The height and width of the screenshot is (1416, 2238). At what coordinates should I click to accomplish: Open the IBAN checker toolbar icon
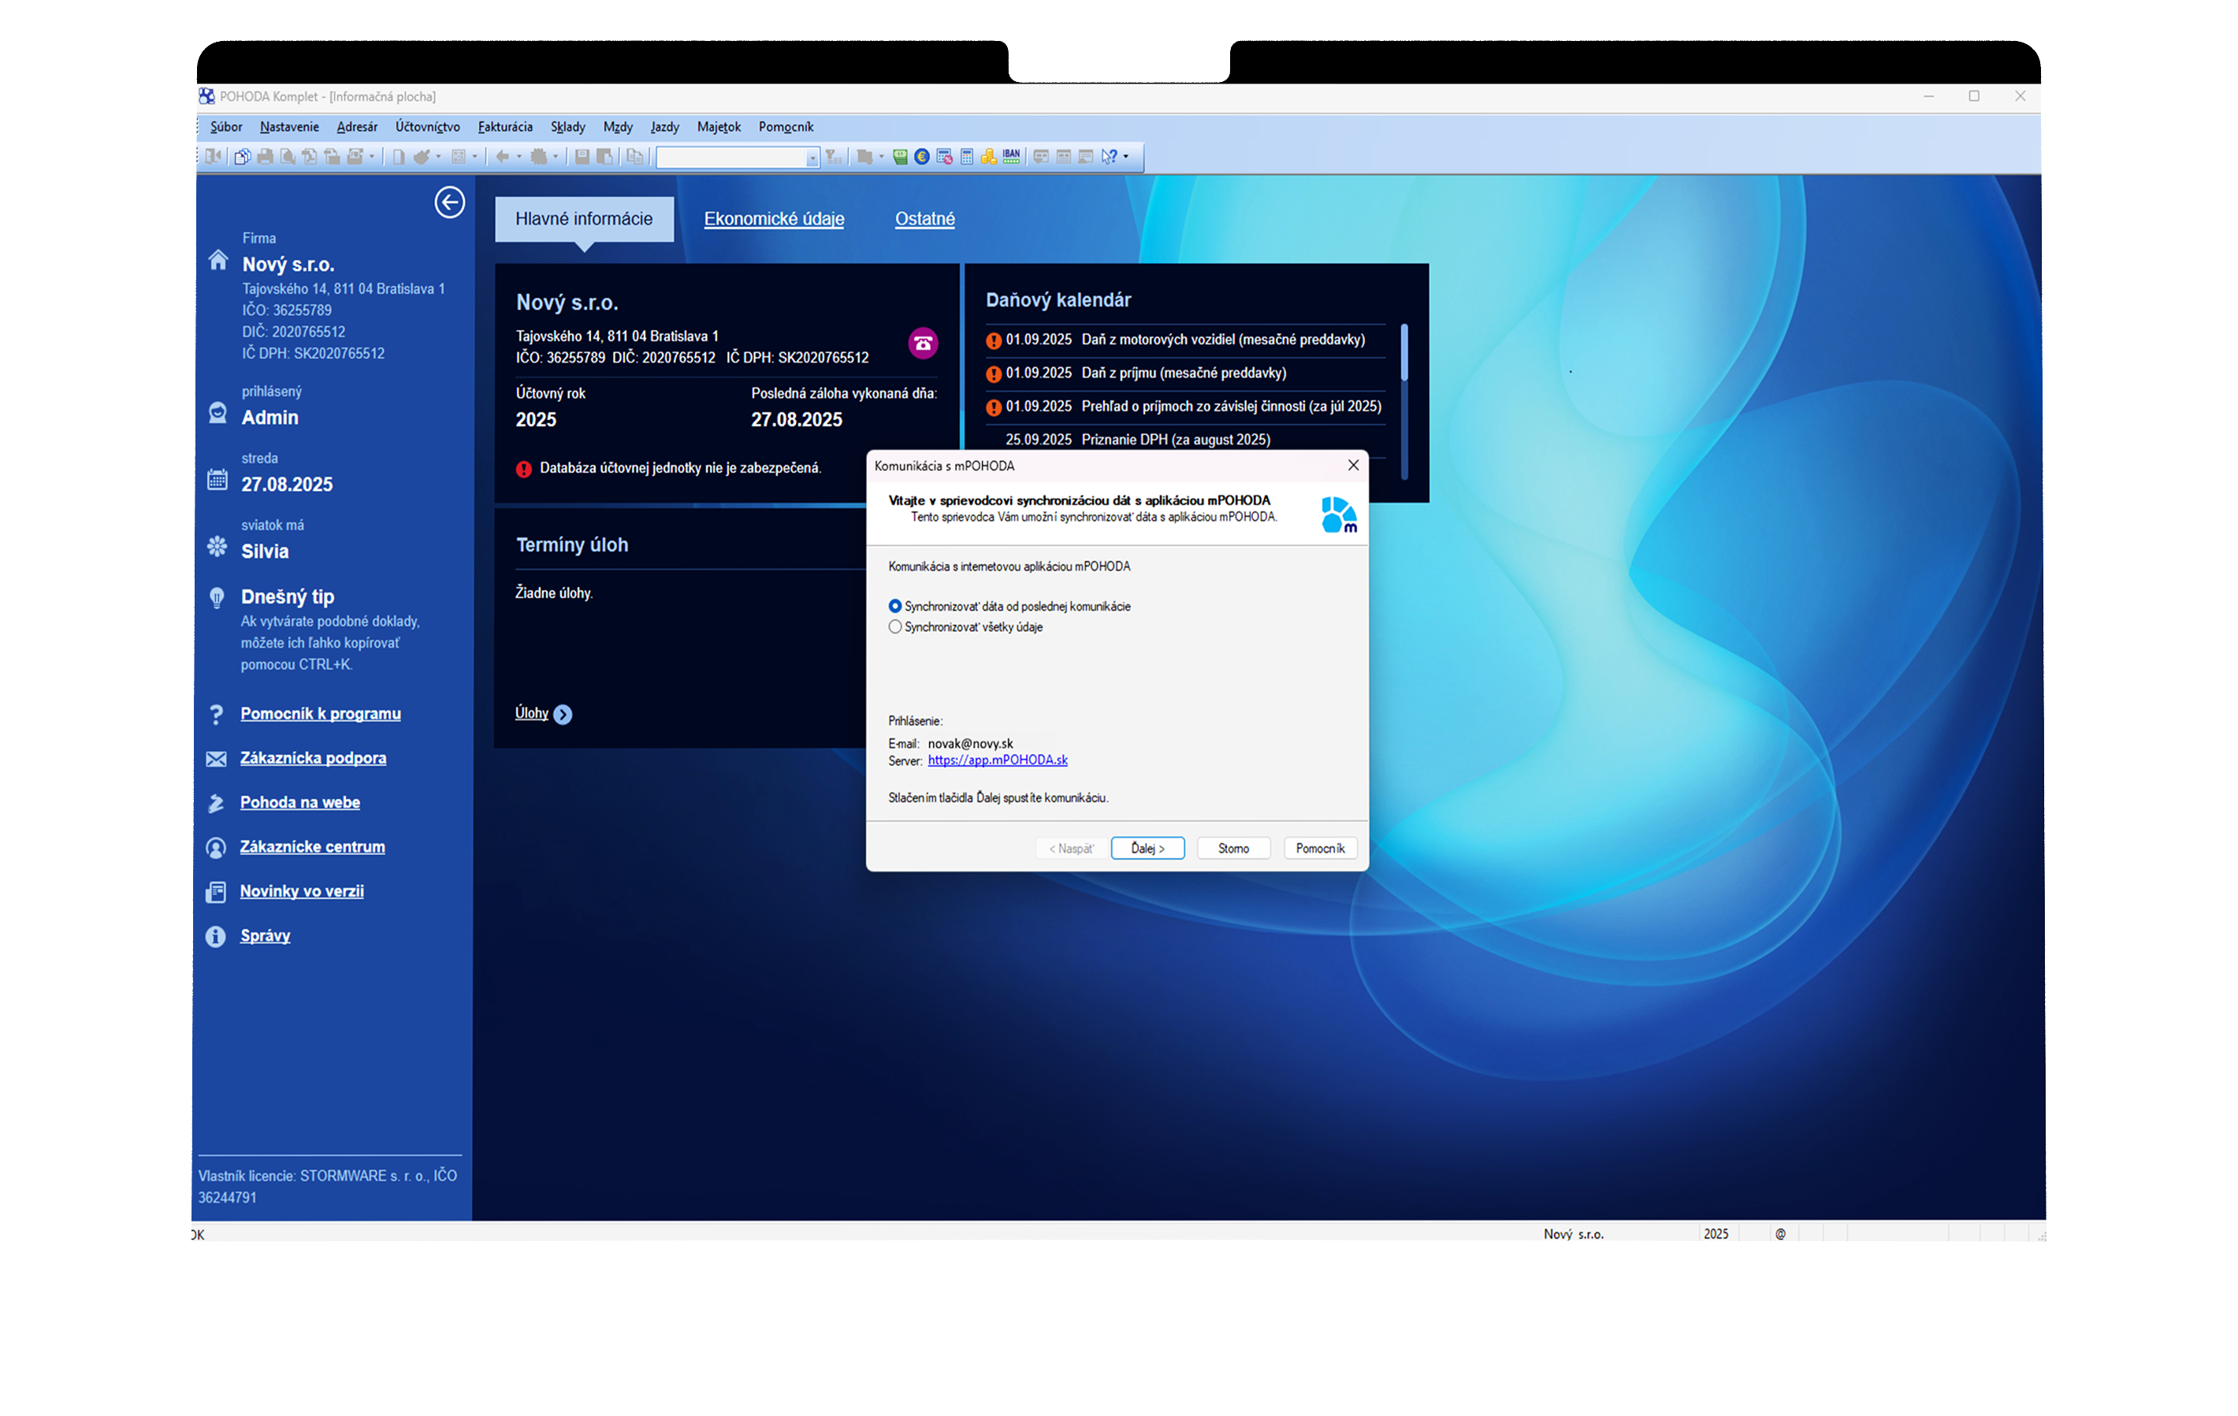1011,157
